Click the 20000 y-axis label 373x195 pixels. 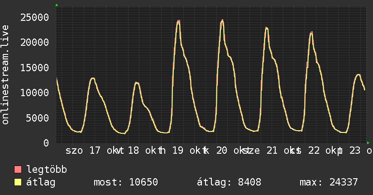[x=34, y=43]
